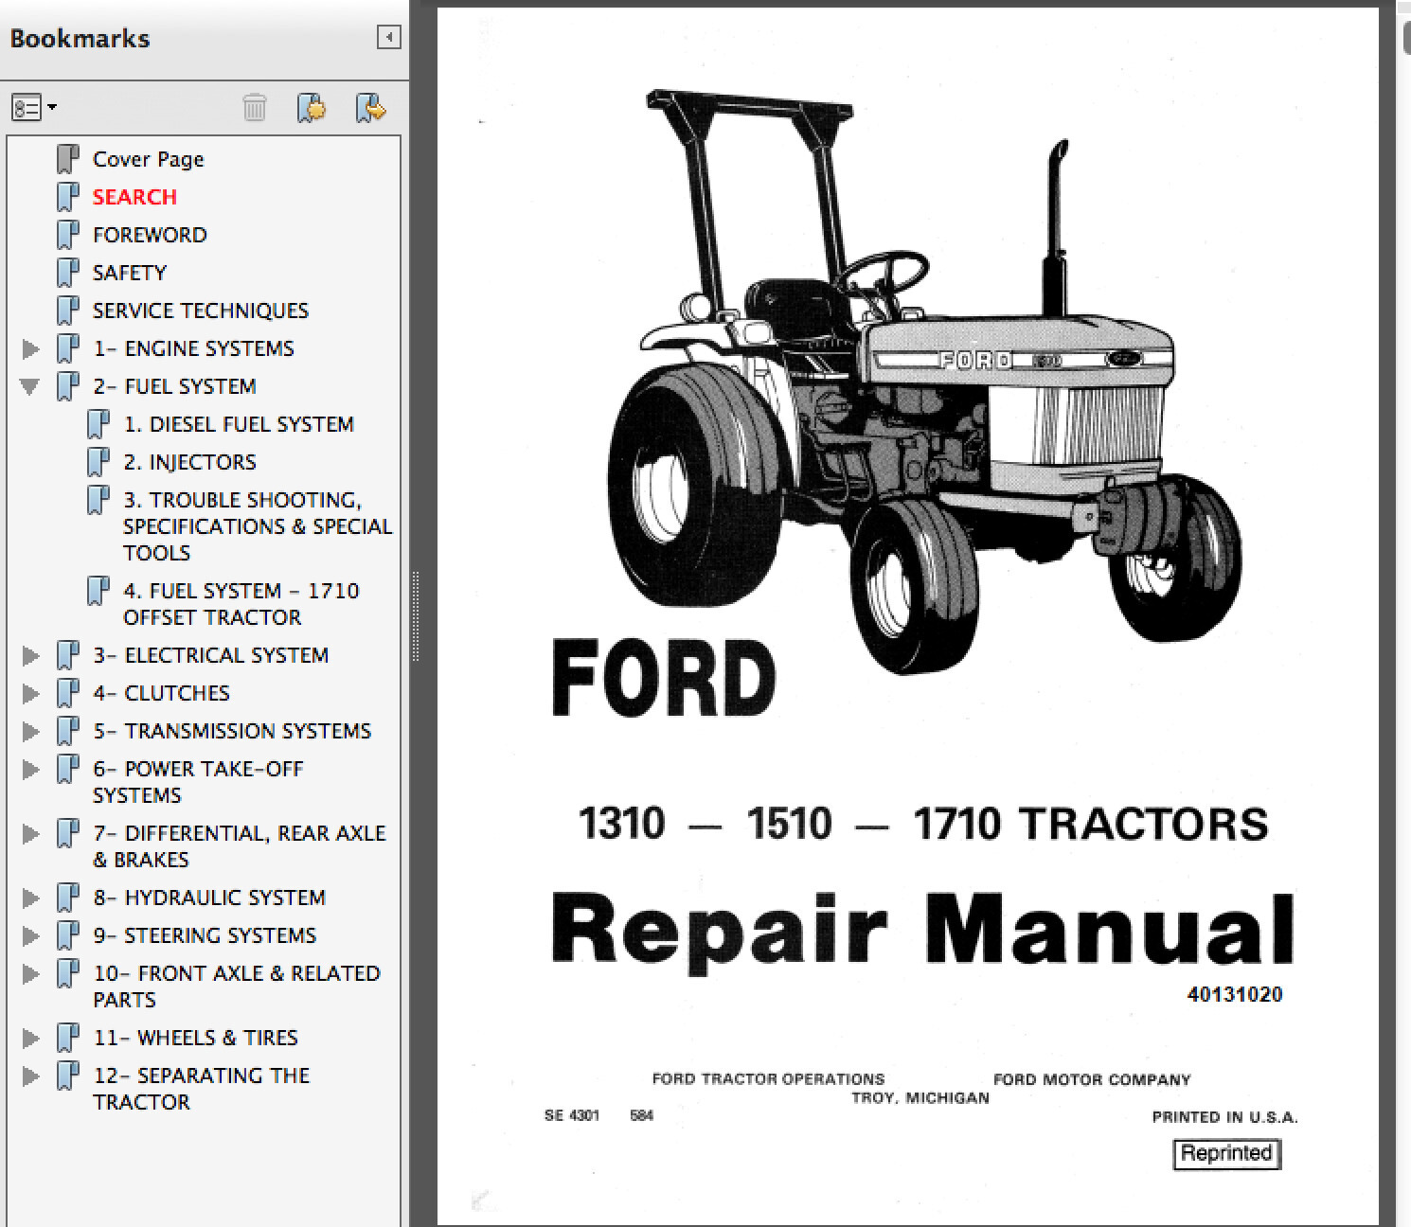Expand the 3- ELECTRICAL SYSTEM section
The width and height of the screenshot is (1411, 1227).
click(30, 655)
